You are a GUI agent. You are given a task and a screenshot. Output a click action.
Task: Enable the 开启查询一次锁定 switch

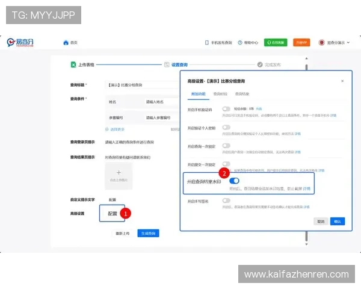(x=226, y=146)
